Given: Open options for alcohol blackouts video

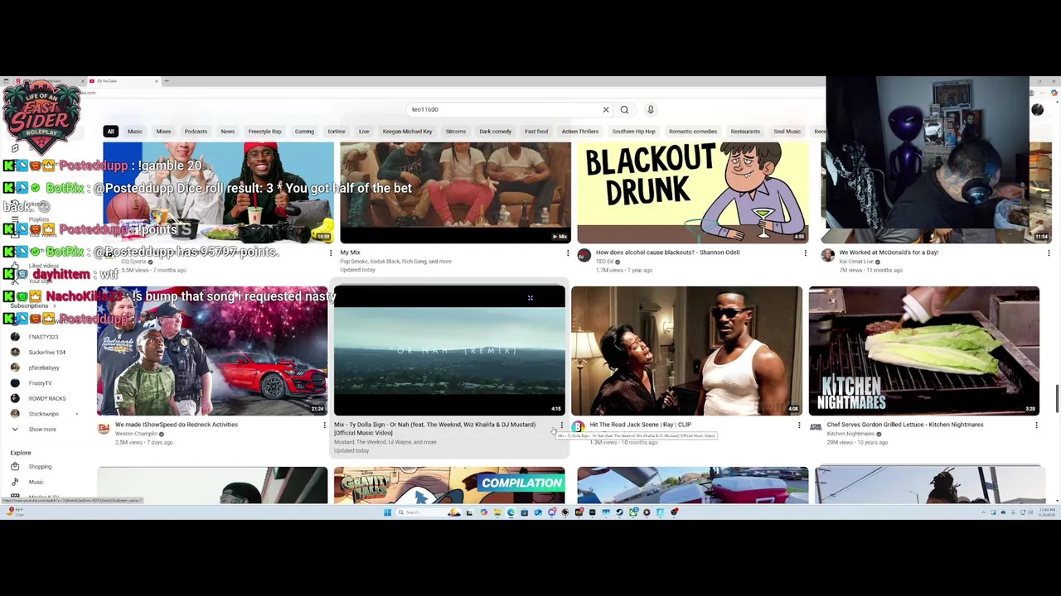Looking at the screenshot, I should 805,252.
